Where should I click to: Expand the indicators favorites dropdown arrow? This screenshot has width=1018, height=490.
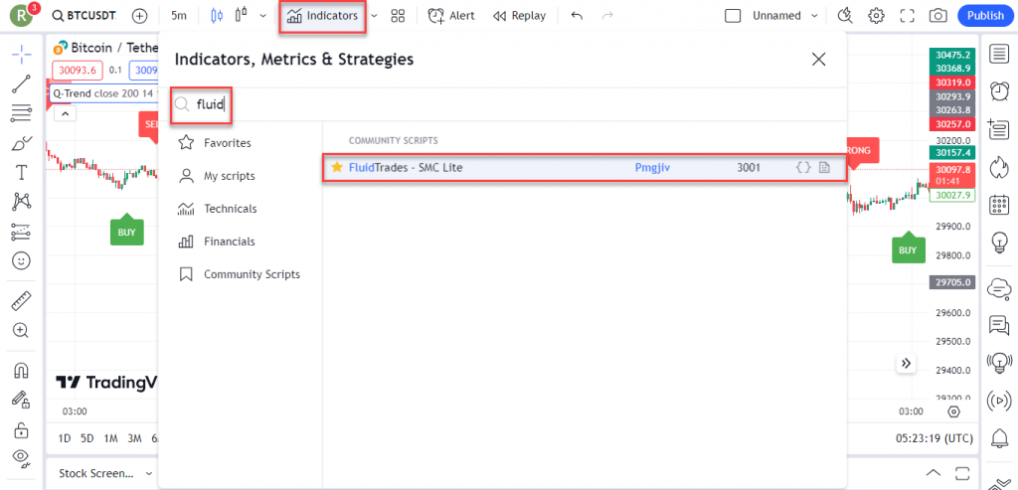[374, 16]
